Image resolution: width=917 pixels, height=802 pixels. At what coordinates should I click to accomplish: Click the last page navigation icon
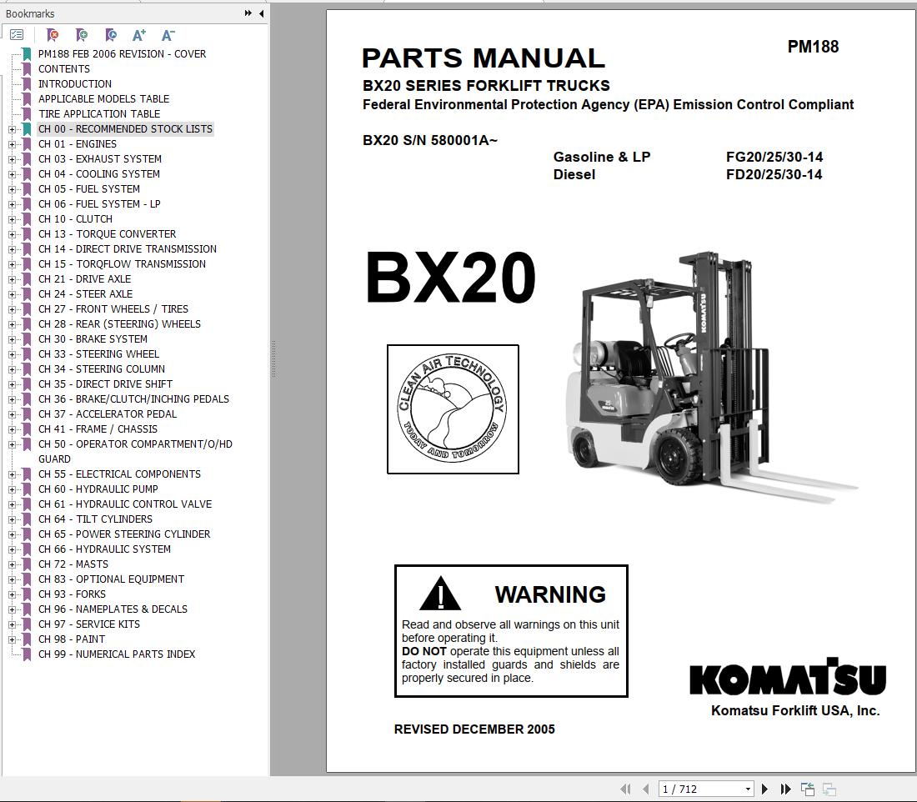click(784, 788)
